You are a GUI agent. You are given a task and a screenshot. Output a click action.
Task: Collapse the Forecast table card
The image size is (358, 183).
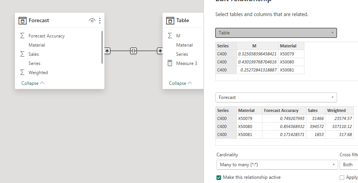tap(33, 83)
